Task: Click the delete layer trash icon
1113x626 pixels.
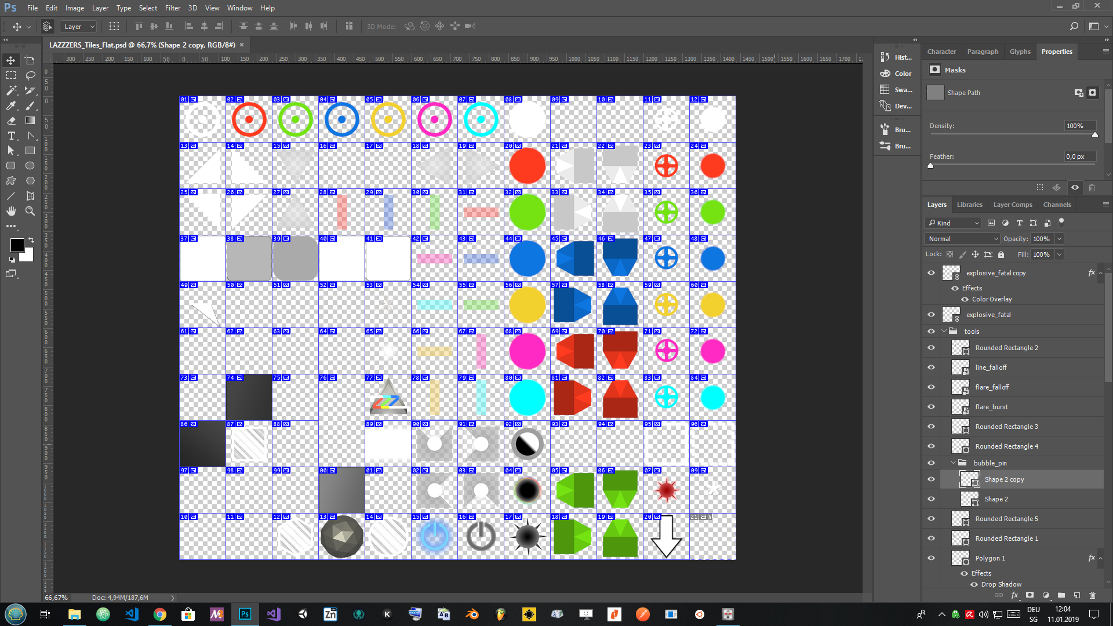Action: (1092, 595)
